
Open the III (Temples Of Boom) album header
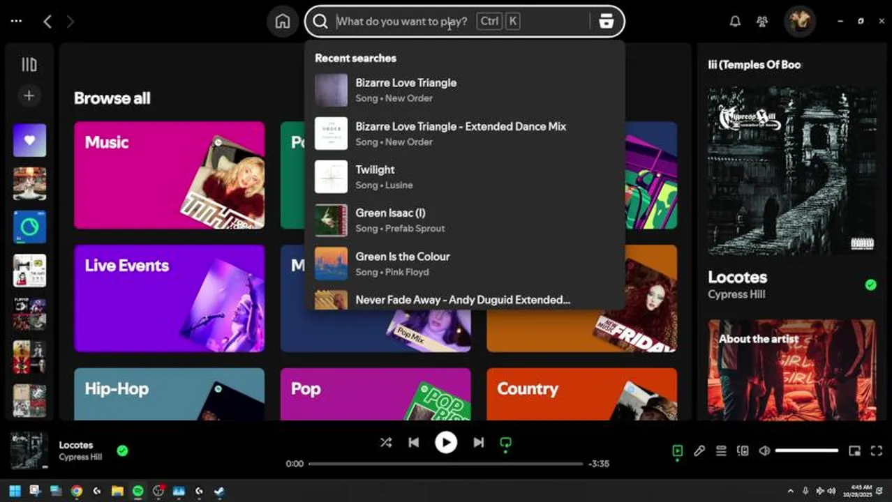click(755, 65)
